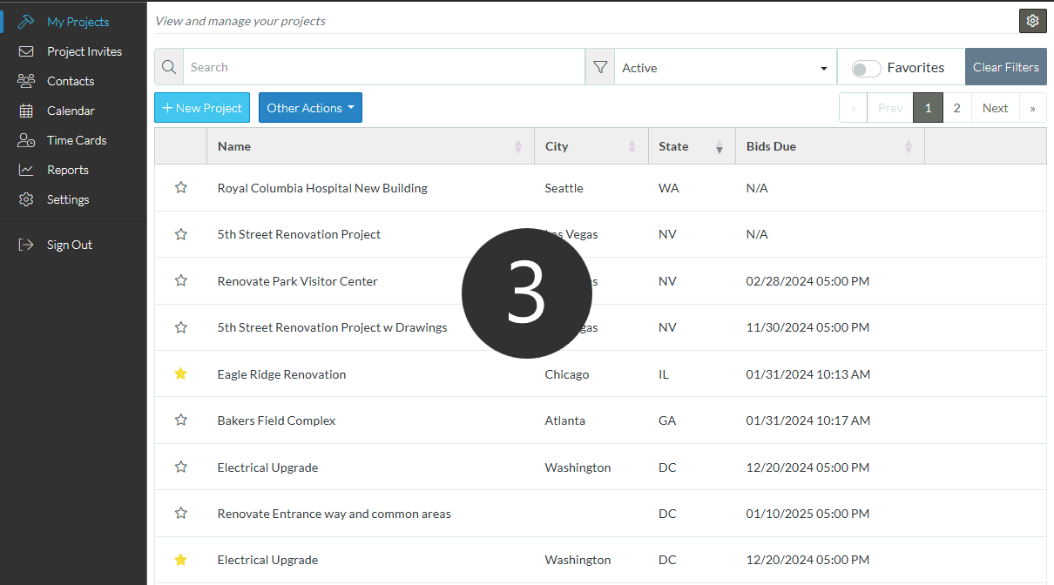The width and height of the screenshot is (1054, 585).
Task: Click the Clear Filters button
Action: pyautogui.click(x=1006, y=67)
